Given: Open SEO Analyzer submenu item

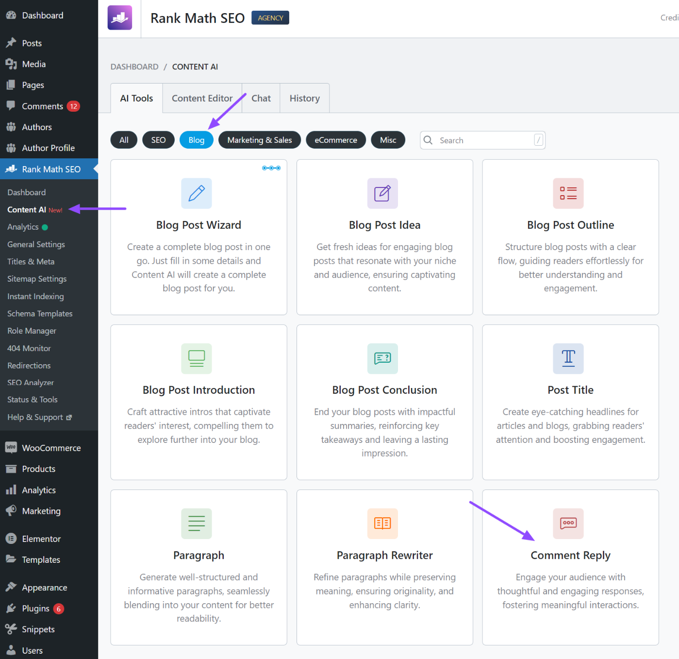Looking at the screenshot, I should click(31, 383).
